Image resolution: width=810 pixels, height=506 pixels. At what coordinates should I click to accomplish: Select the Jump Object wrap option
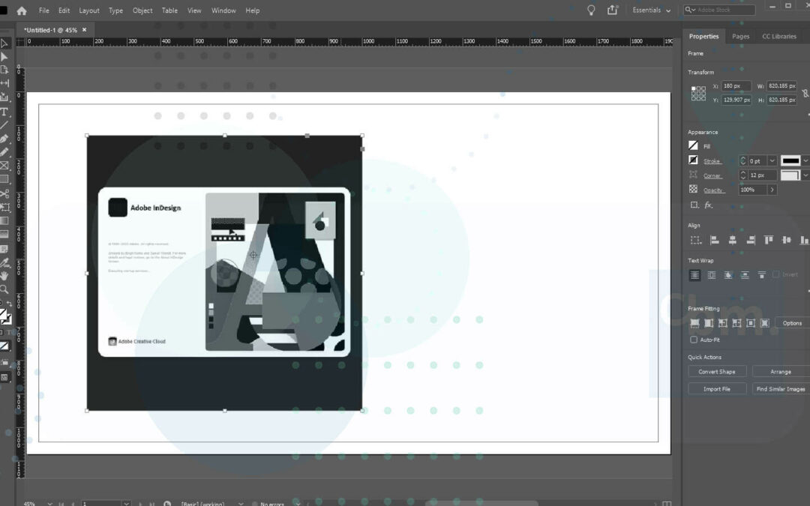point(745,275)
